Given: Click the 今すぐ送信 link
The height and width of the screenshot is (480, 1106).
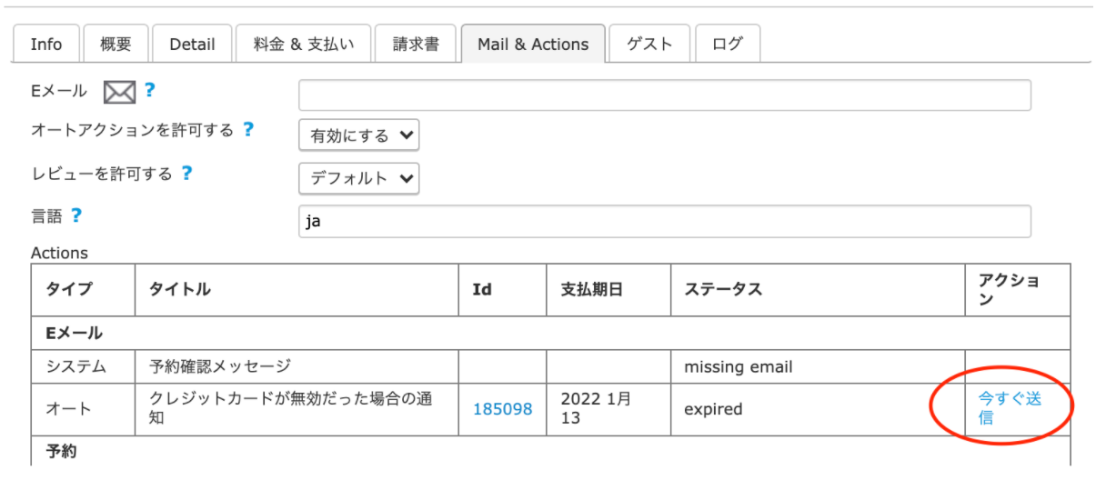Looking at the screenshot, I should click(x=1008, y=408).
